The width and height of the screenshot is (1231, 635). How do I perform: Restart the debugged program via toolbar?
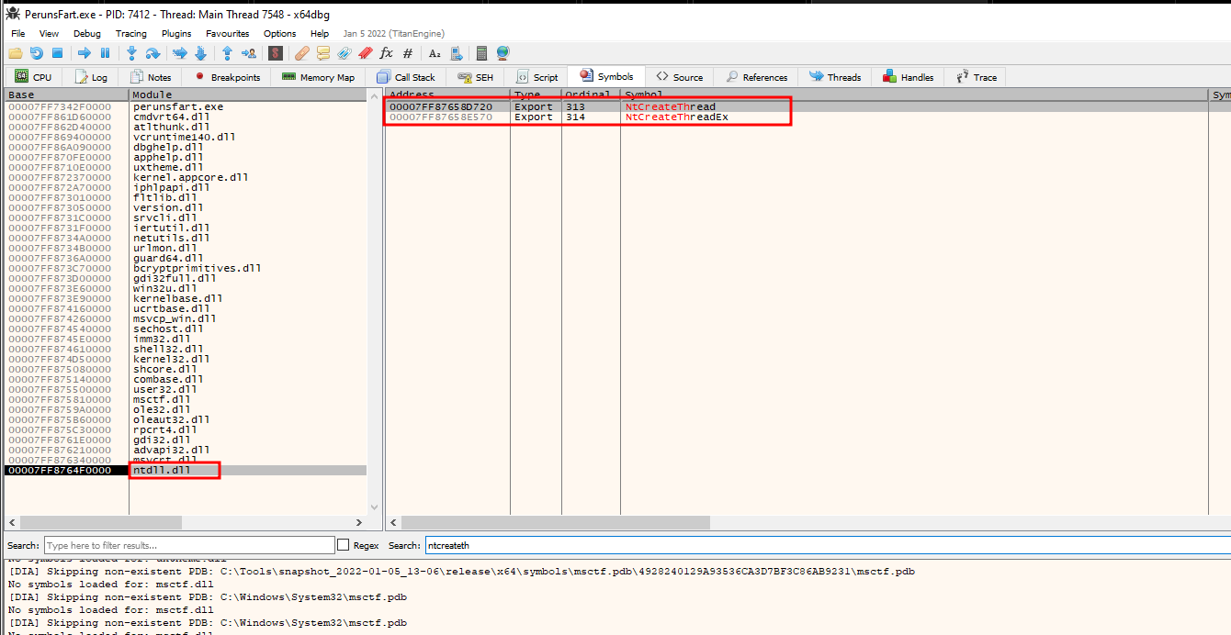(x=36, y=53)
